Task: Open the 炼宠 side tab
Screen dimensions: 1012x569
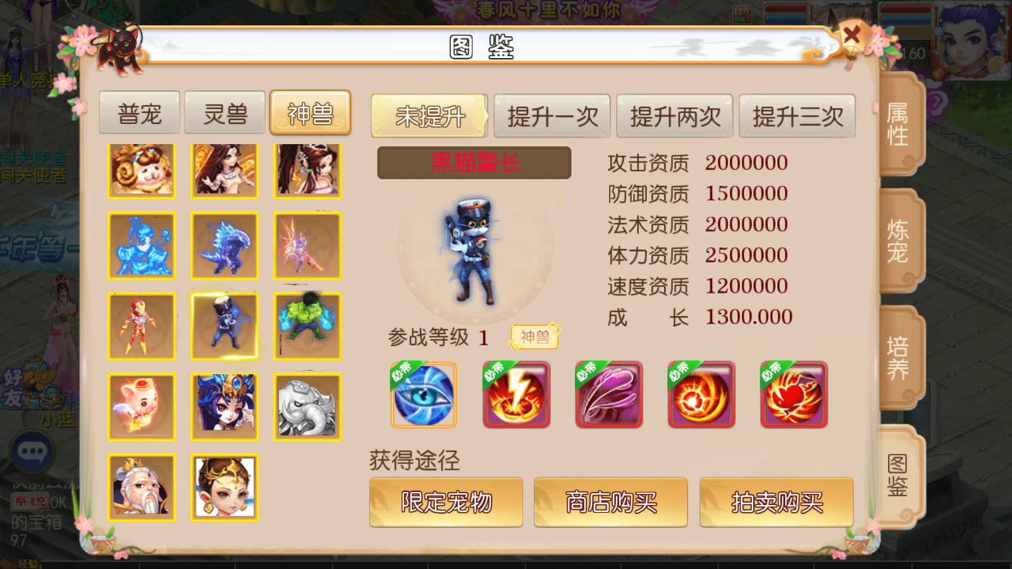Action: click(x=899, y=241)
